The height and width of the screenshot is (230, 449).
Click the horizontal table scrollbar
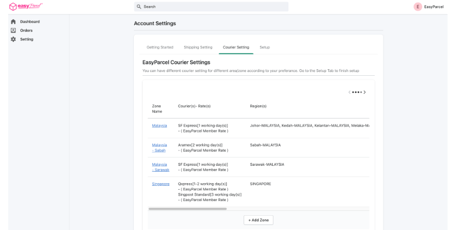tap(187, 209)
